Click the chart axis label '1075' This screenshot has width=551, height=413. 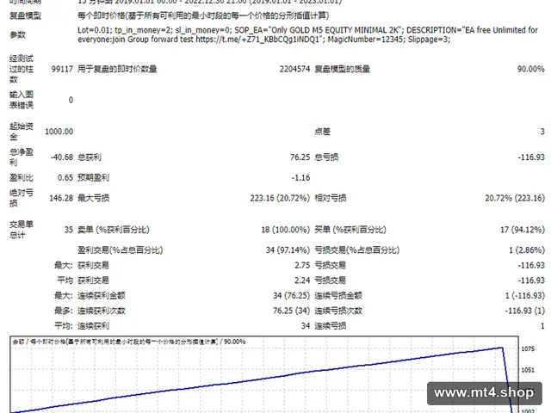coord(528,348)
